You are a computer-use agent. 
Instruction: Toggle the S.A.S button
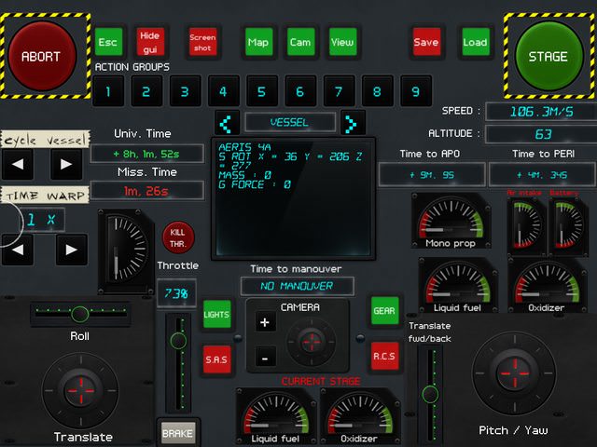coord(216,359)
